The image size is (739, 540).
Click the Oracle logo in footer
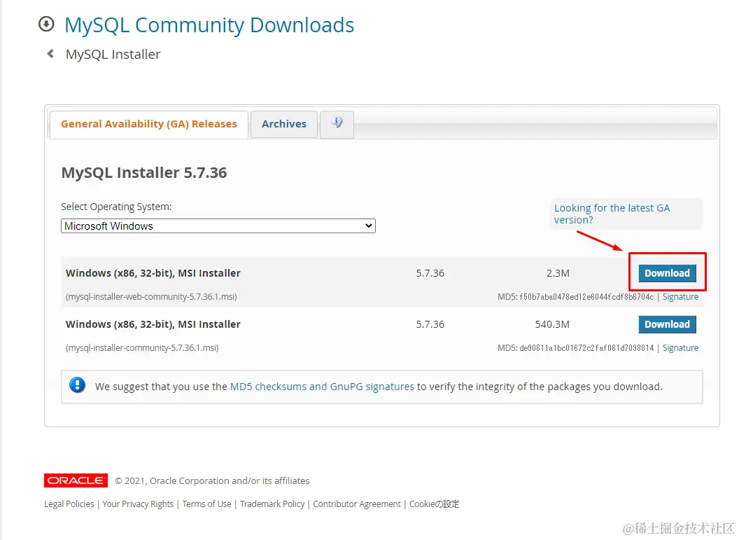point(76,480)
